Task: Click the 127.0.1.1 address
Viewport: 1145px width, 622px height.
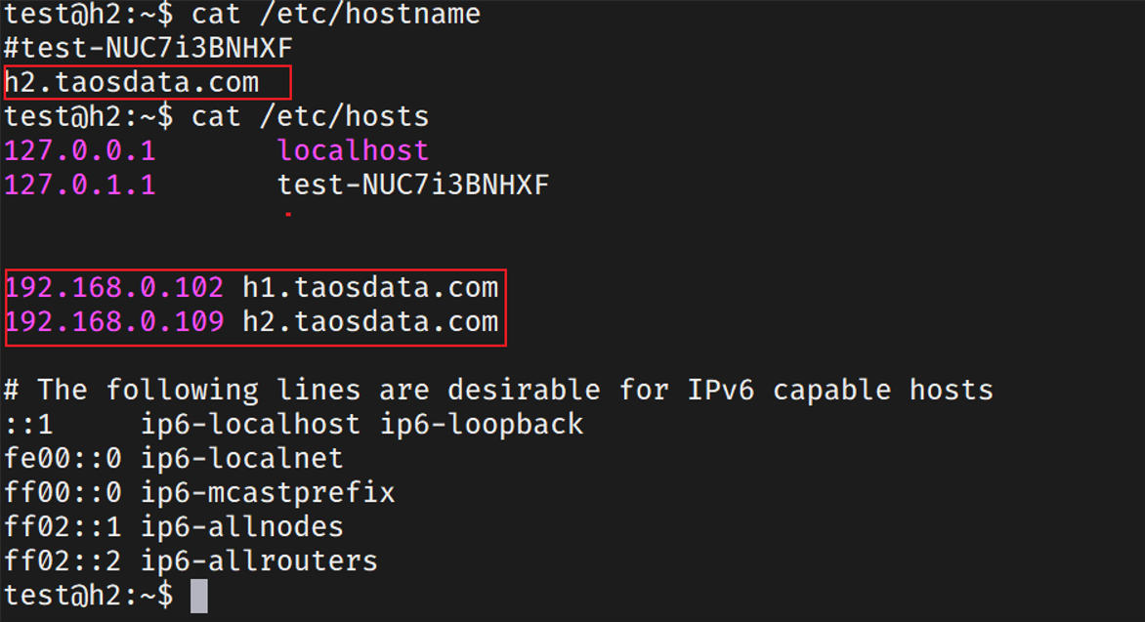Action: coord(79,186)
